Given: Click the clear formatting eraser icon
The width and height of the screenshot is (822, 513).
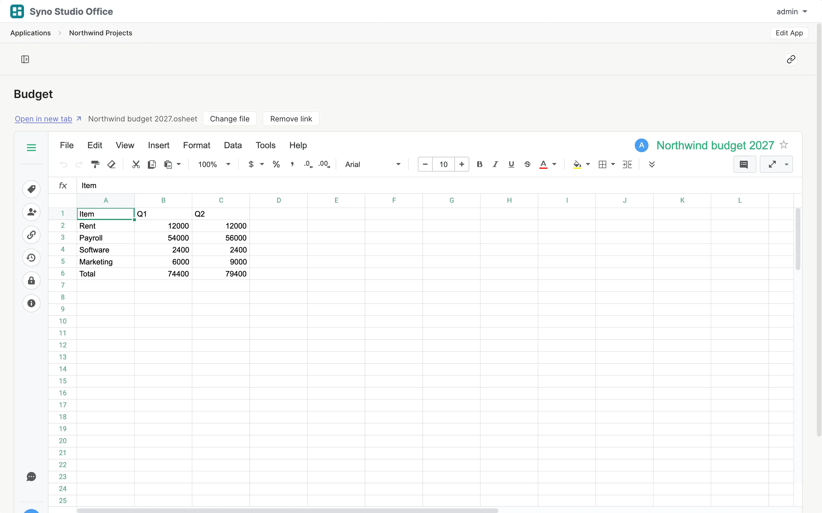Looking at the screenshot, I should point(111,164).
